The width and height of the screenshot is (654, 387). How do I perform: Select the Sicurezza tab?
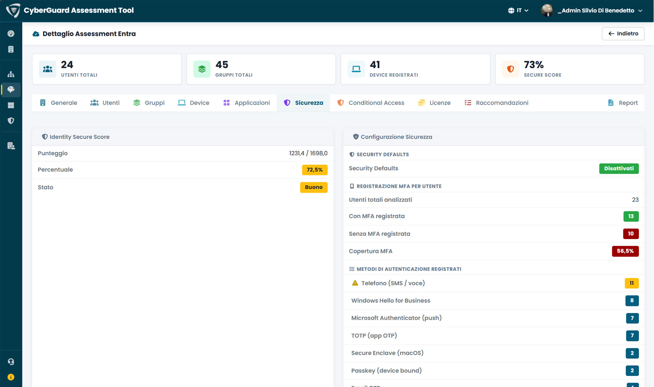[x=303, y=103]
